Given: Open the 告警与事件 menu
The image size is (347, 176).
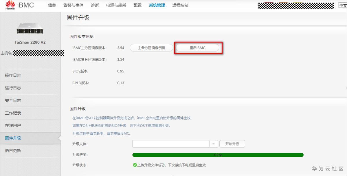Looking at the screenshot, I should 73,5.
